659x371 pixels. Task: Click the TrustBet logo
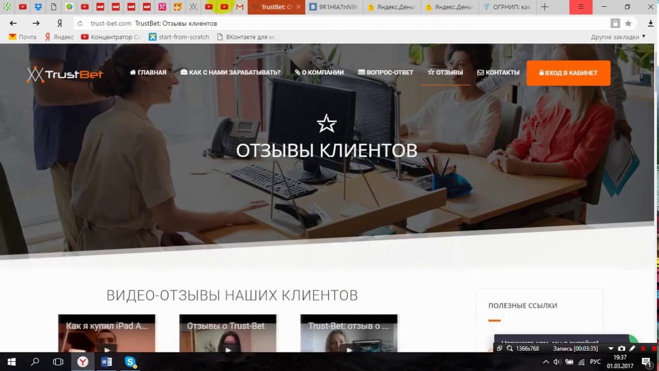[x=65, y=74]
